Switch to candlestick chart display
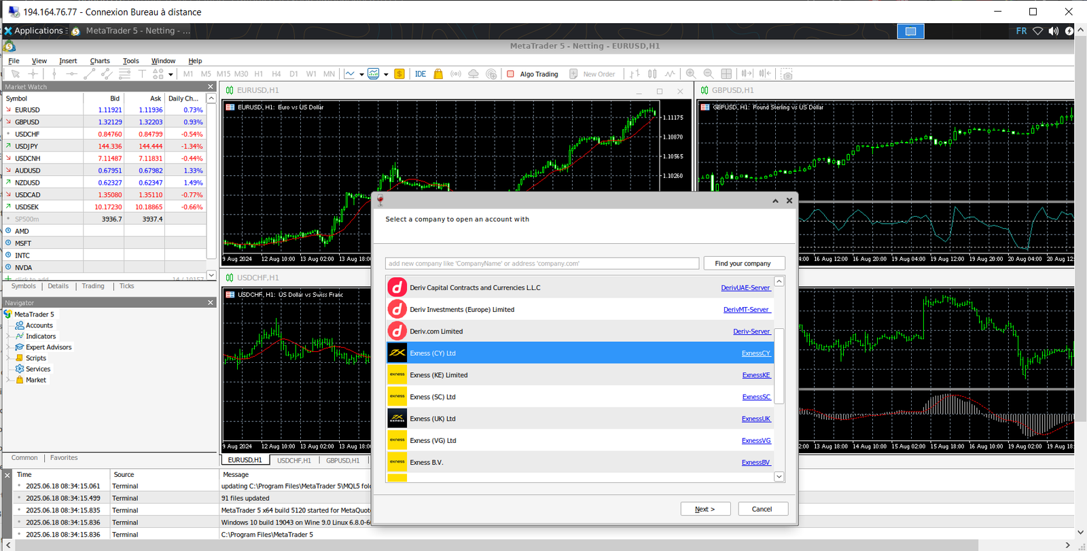The height and width of the screenshot is (551, 1087). [652, 74]
